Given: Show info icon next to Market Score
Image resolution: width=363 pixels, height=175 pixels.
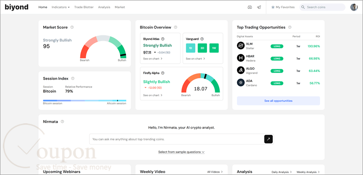Looking at the screenshot, I should pos(72,27).
